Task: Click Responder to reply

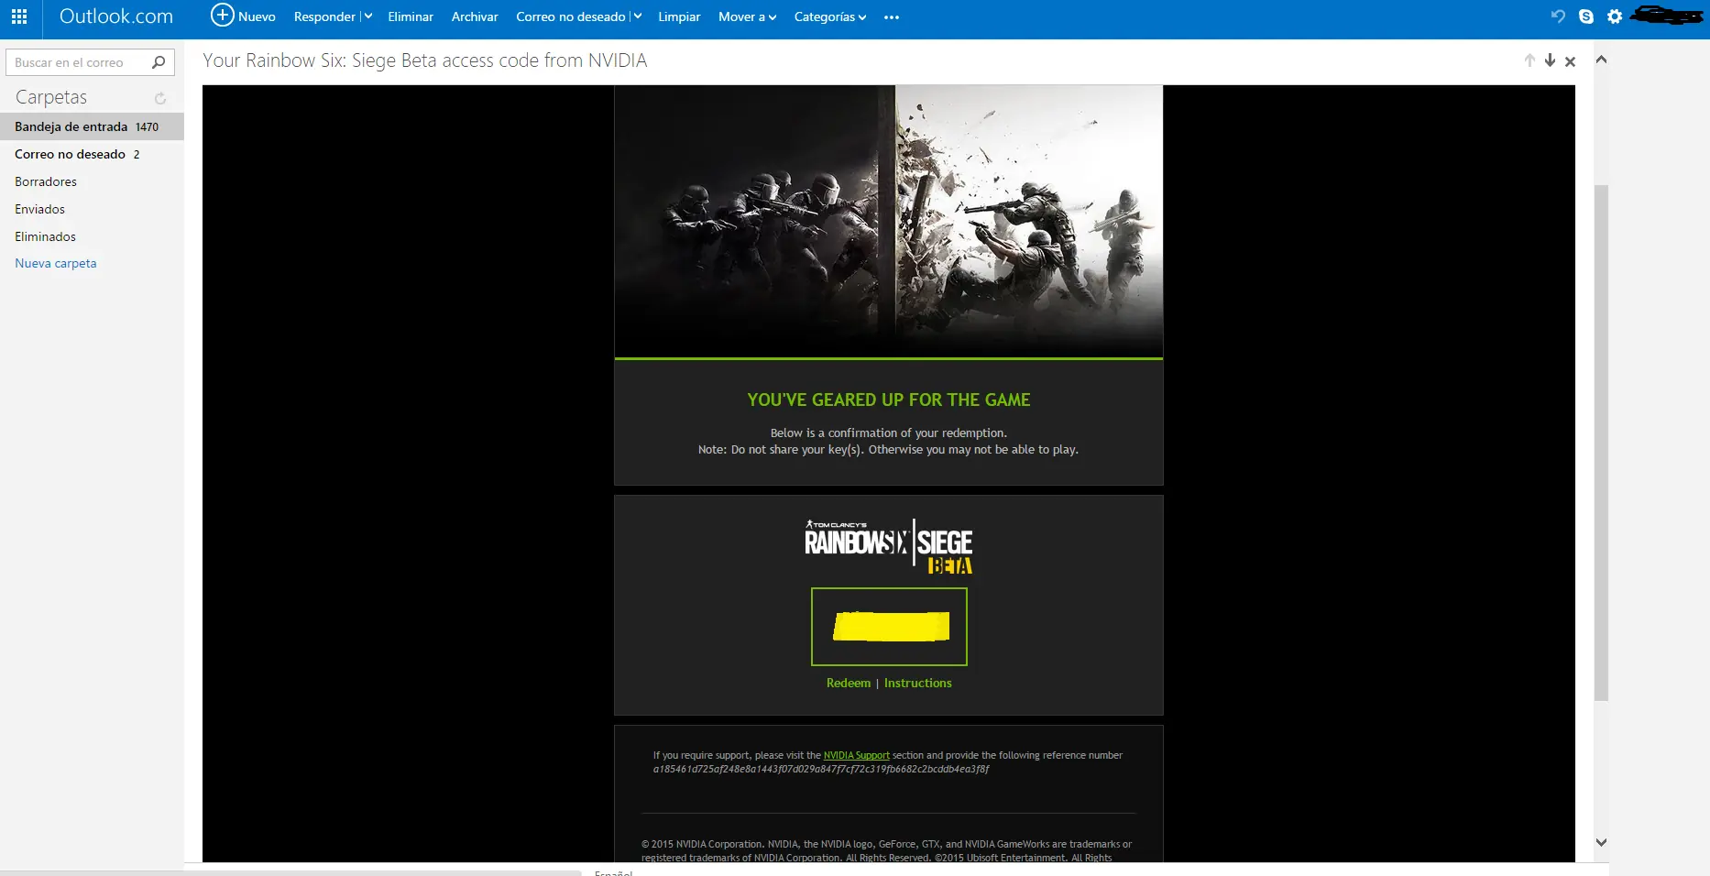Action: pyautogui.click(x=324, y=16)
